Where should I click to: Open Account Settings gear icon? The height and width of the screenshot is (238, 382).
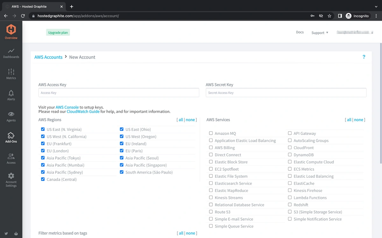[11, 176]
